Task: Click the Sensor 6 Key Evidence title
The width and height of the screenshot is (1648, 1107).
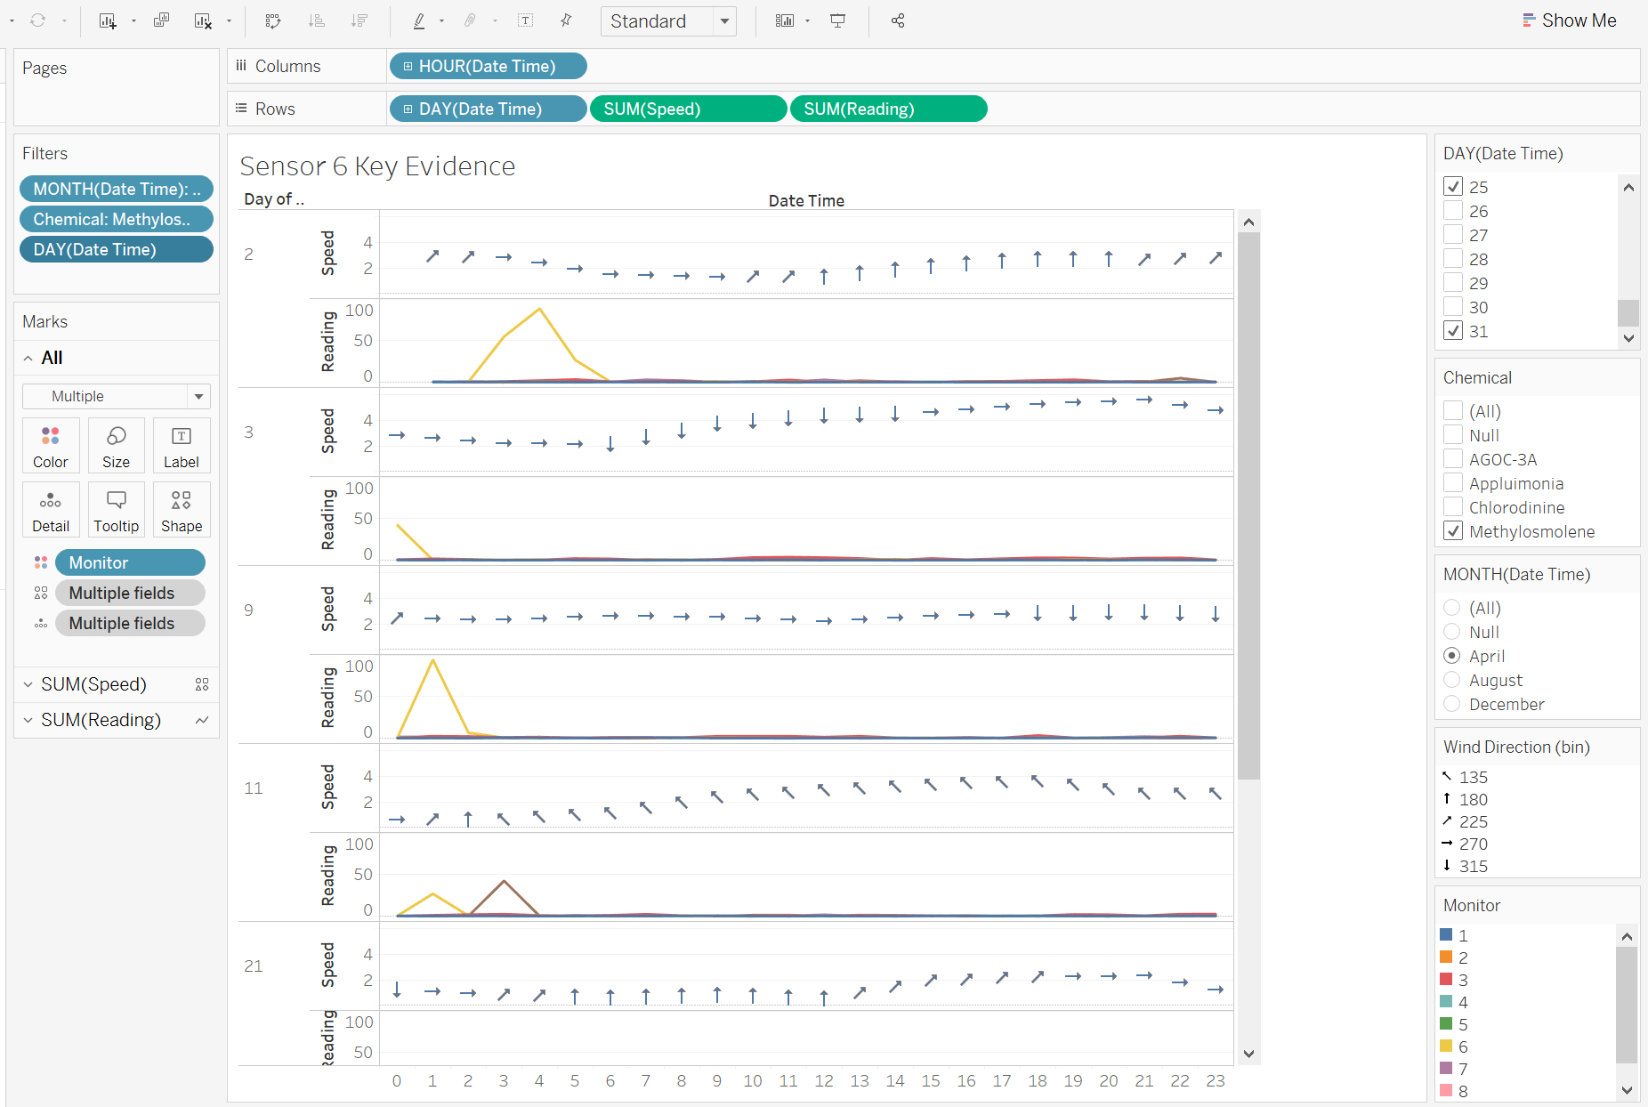Action: tap(377, 166)
